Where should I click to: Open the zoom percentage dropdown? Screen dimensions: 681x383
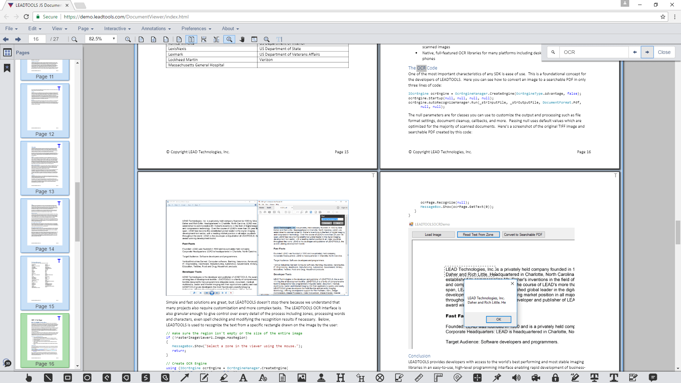coord(113,39)
